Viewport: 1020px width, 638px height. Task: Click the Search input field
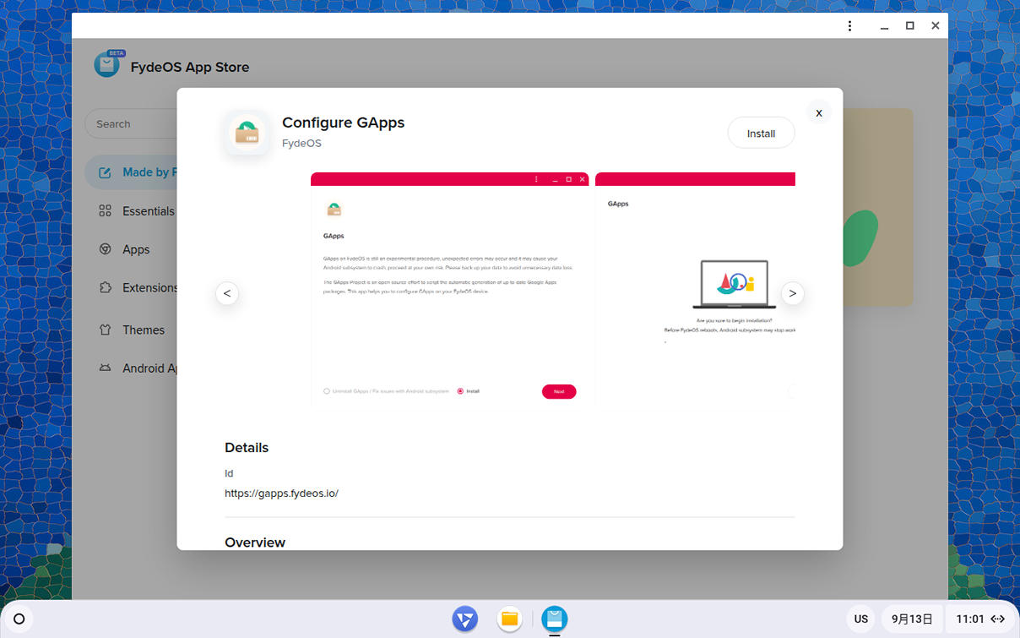point(131,124)
